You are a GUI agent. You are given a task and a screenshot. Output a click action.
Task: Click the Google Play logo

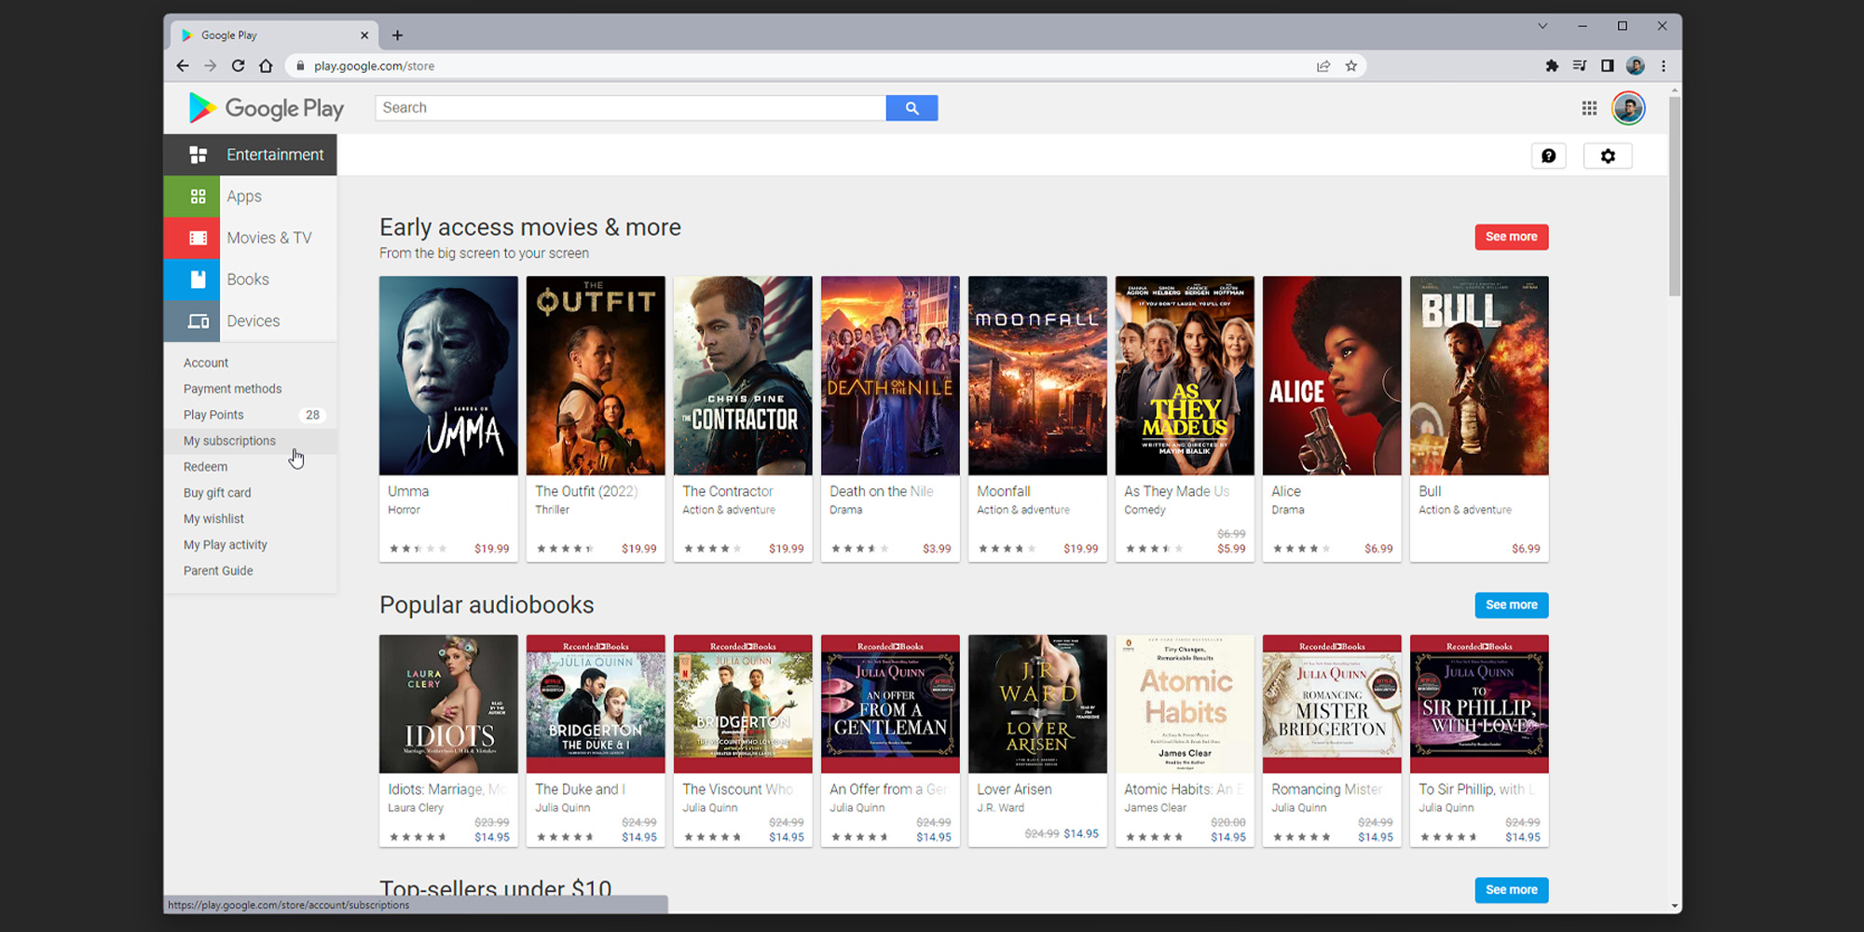click(267, 108)
